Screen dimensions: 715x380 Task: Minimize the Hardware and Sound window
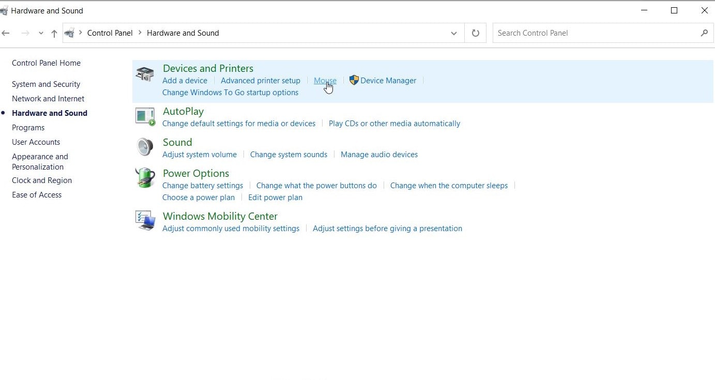(x=644, y=10)
